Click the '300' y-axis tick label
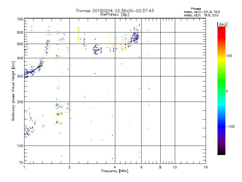 pos(20,76)
